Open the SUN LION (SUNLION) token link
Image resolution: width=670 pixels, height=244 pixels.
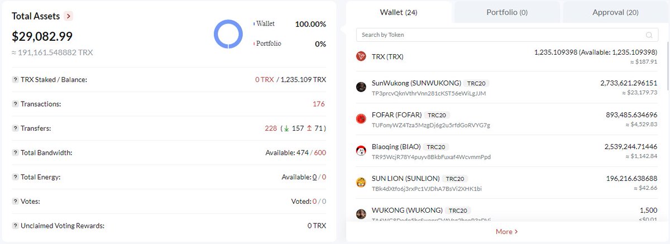pos(405,179)
